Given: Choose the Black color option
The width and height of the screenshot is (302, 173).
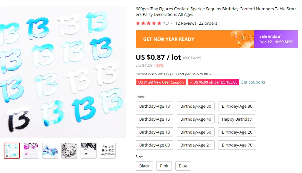Looking at the screenshot, I should point(144,166).
